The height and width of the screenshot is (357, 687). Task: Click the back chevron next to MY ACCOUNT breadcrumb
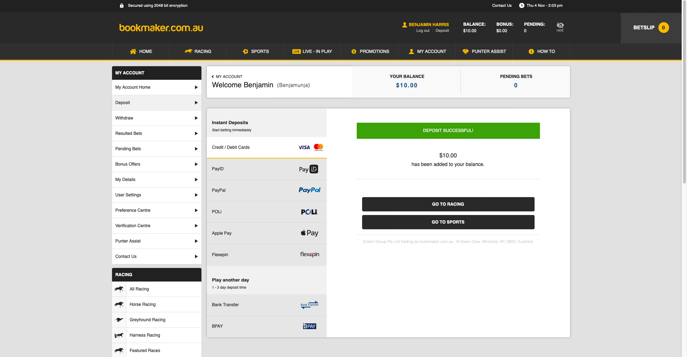[x=213, y=77]
